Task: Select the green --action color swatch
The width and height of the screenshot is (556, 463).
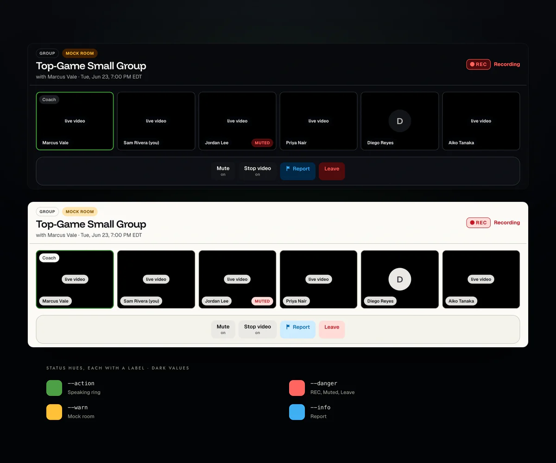Action: [54, 388]
